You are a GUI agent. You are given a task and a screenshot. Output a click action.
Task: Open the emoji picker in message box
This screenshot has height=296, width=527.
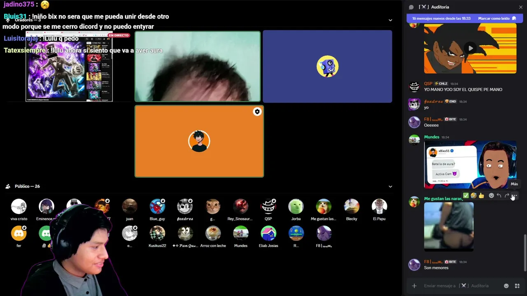click(506, 286)
